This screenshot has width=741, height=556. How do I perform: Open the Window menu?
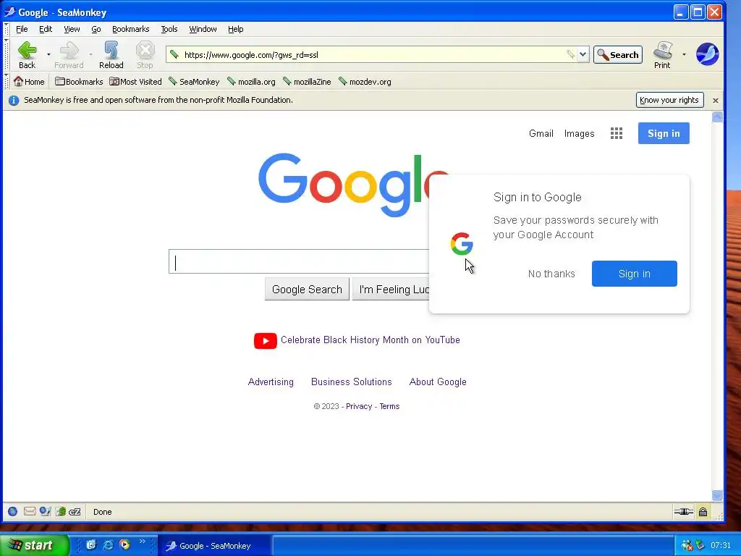coord(203,29)
